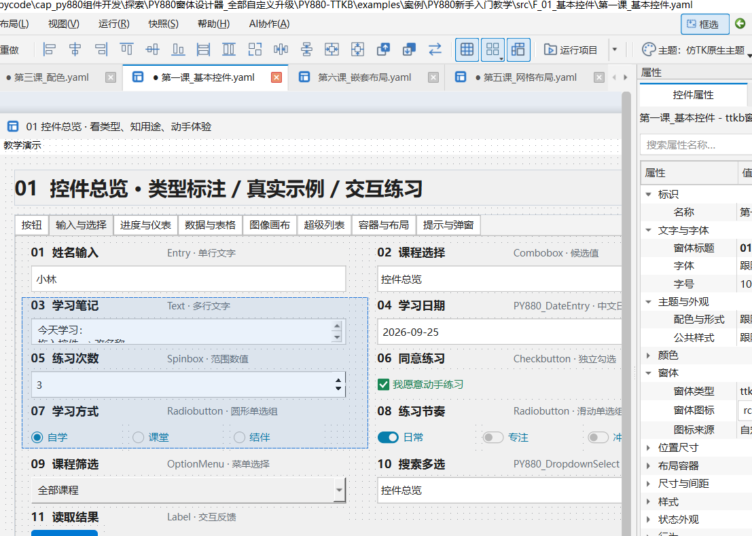Click the window icon beside form title
The height and width of the screenshot is (536, 752).
click(13, 126)
